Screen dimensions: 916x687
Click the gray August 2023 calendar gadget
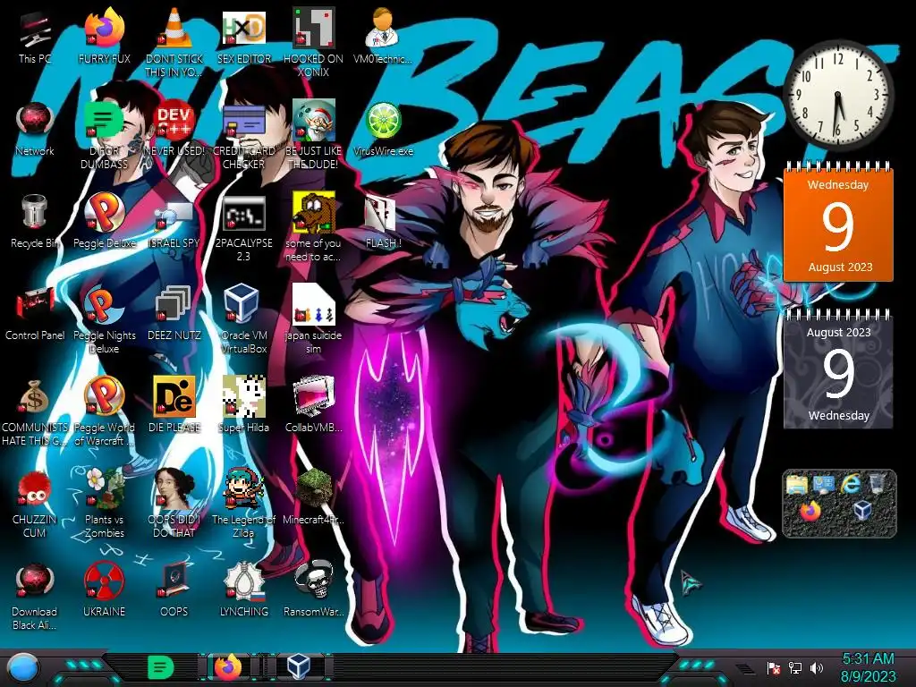838,369
